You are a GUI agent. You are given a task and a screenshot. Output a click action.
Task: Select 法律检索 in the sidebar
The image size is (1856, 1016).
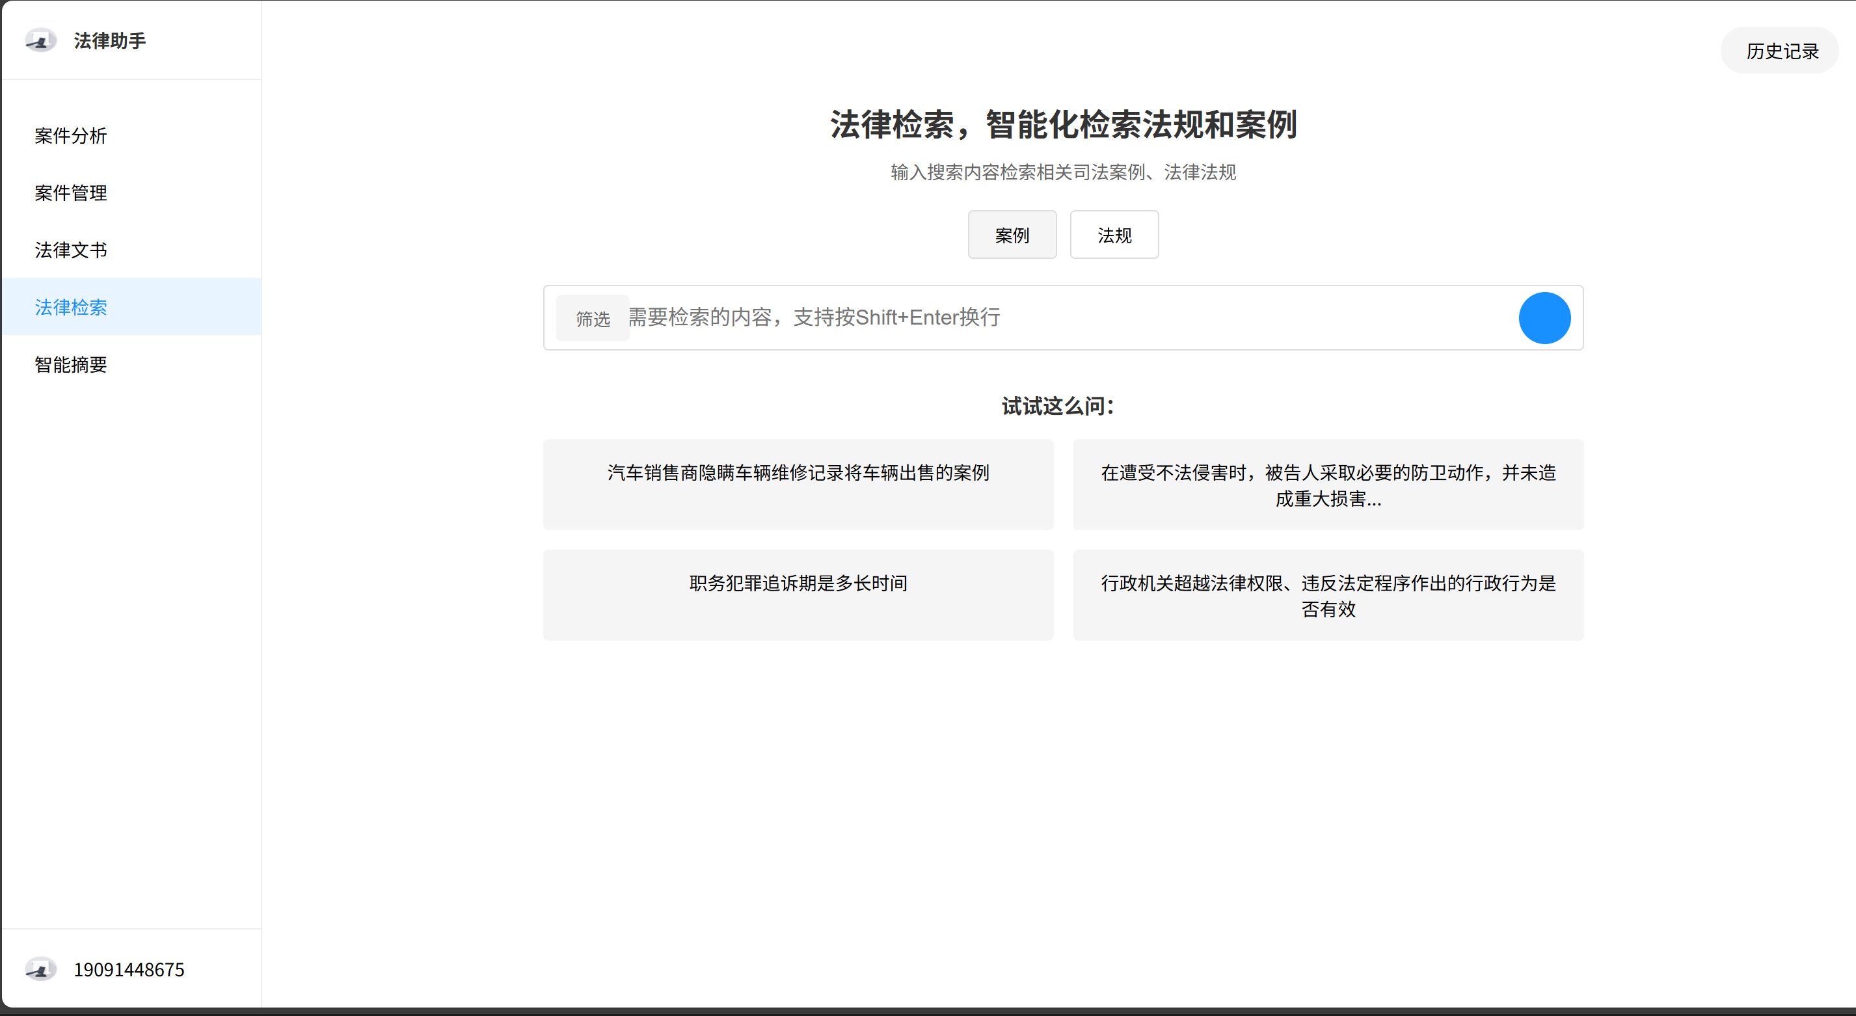[71, 307]
